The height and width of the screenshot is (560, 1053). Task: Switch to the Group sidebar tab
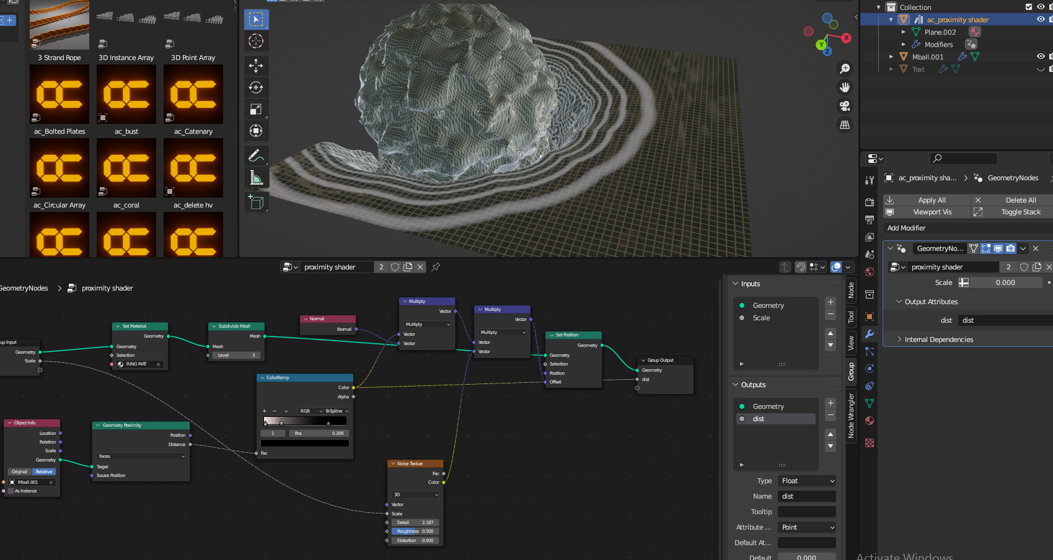[851, 371]
